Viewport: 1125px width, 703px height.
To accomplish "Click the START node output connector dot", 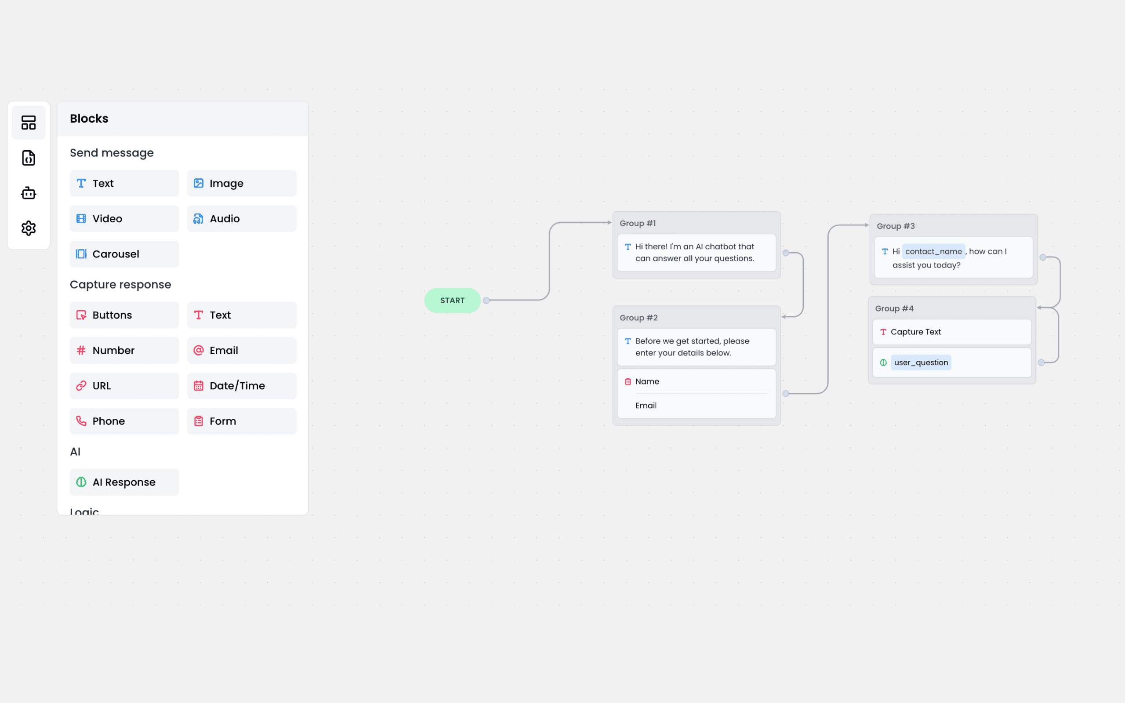I will 486,301.
